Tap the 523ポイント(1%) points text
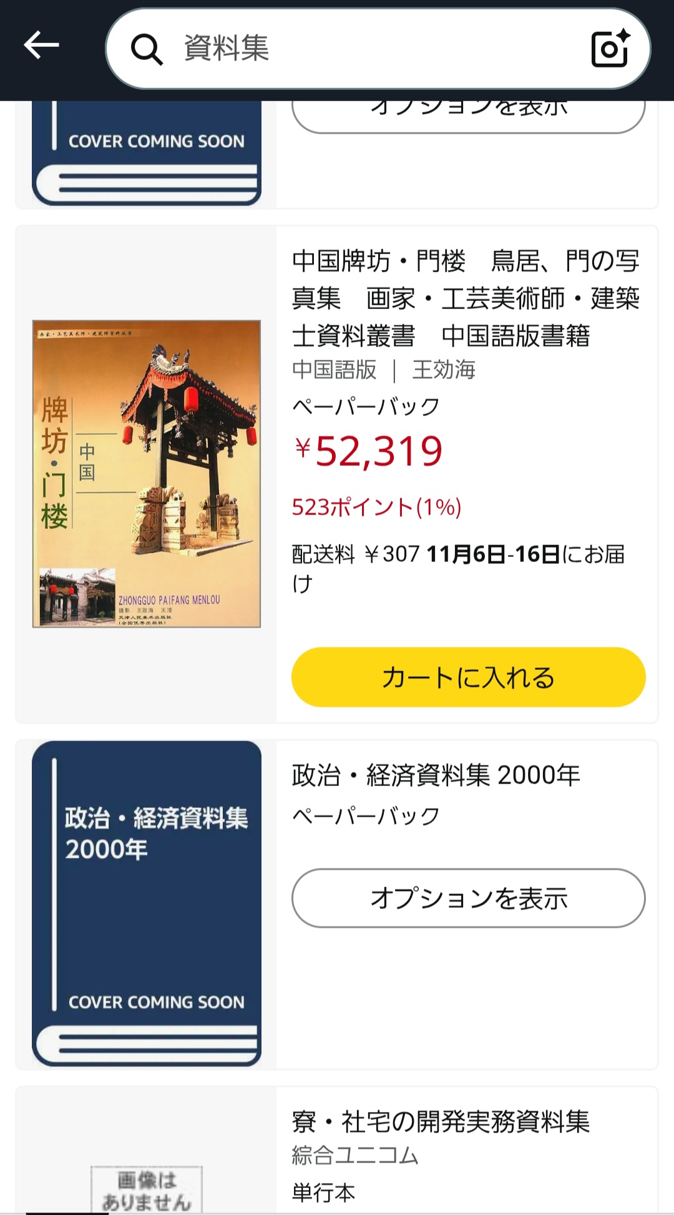Screen dimensions: 674x1215 click(x=377, y=507)
